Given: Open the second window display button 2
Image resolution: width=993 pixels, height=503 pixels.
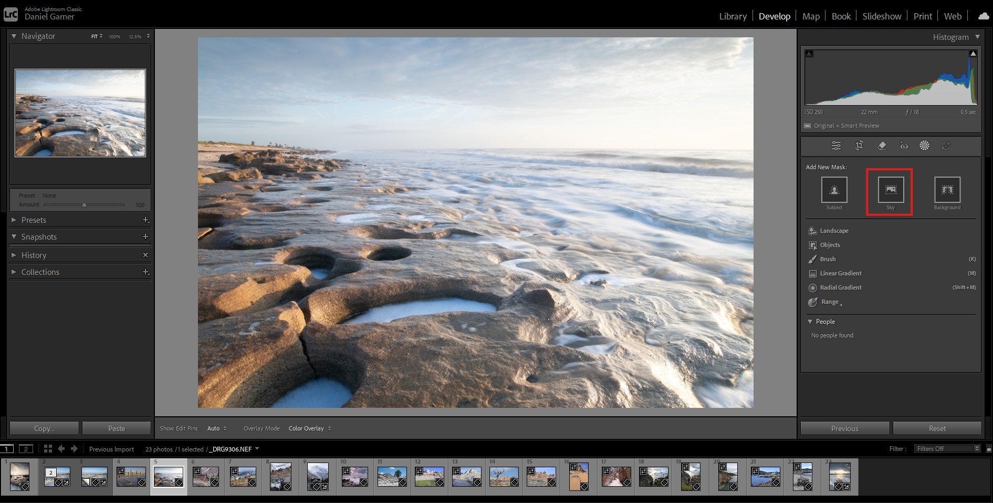Looking at the screenshot, I should (26, 449).
